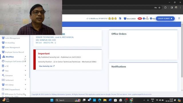Toggle the hamburger menu icon at top right
This screenshot has height=103, width=183.
click(179, 18)
